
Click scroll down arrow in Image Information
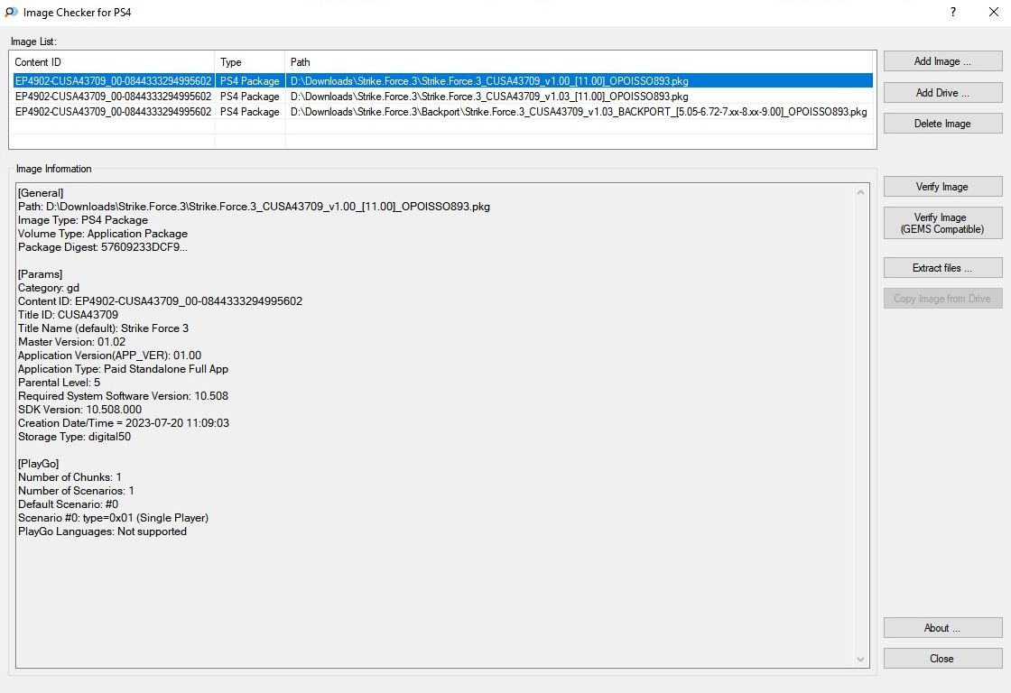tap(862, 660)
